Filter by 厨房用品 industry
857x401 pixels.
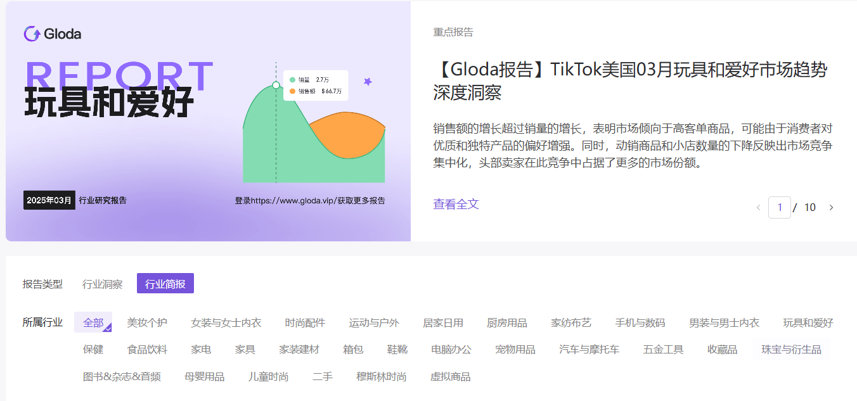(507, 322)
